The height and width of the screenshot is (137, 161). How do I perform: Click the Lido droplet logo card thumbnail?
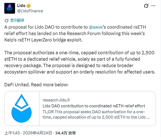coord(22,108)
